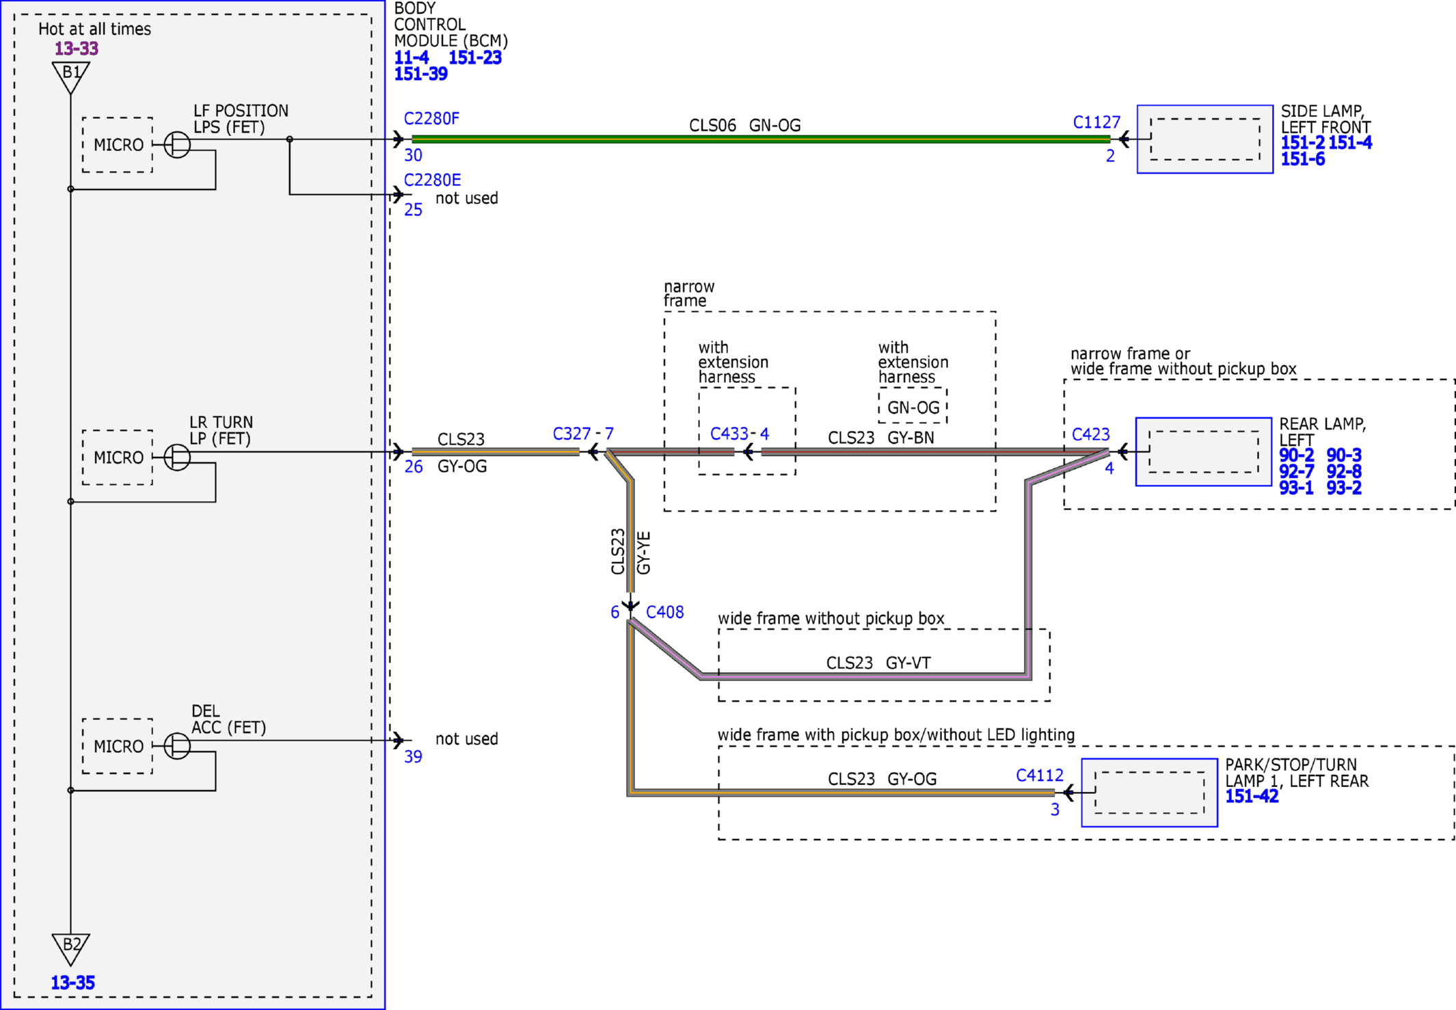This screenshot has height=1010, width=1456.
Task: Select the LF POSITION LPS FET symbol
Action: pos(177,144)
